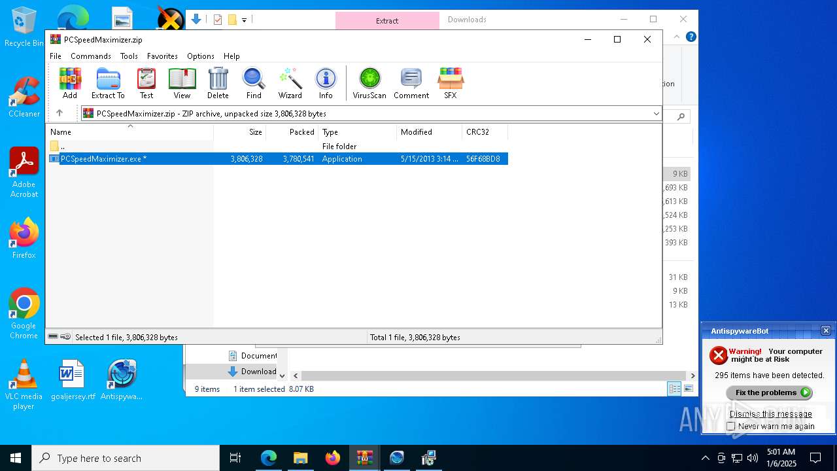
Task: Click the volume icon in system tray
Action: tap(752, 458)
